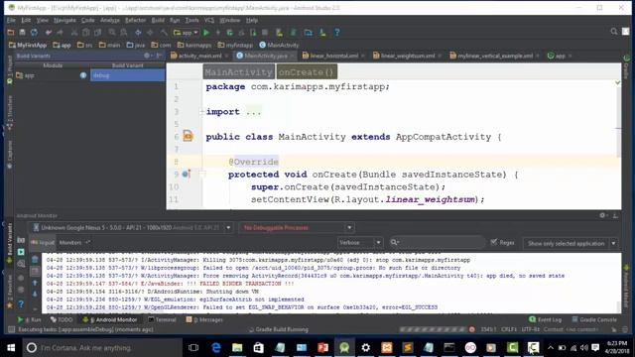Screen dimensions: 635x357
Task: Open the Event Log button
Action: 545,319
